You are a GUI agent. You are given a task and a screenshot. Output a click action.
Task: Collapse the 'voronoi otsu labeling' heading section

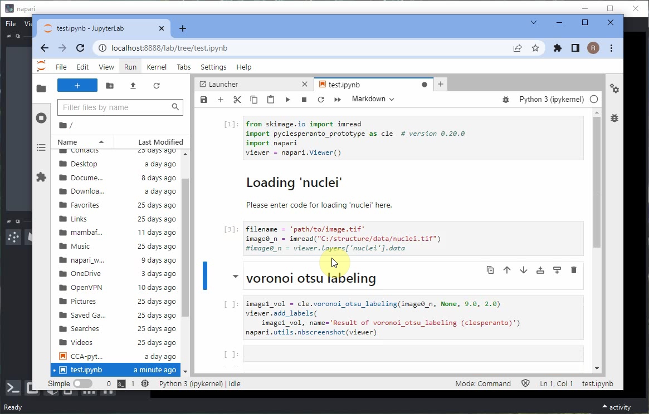click(235, 277)
